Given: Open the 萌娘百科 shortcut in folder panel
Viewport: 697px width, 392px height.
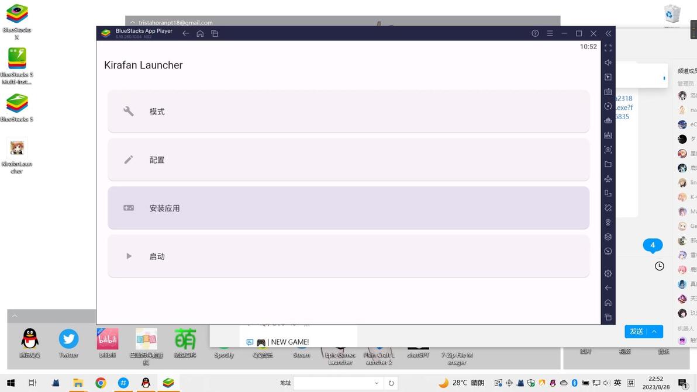Looking at the screenshot, I should pos(185,343).
